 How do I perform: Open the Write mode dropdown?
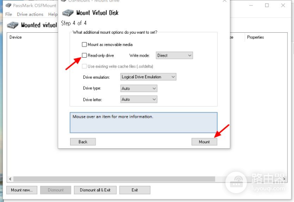(x=174, y=55)
